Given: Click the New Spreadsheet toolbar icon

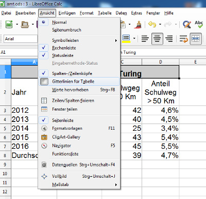Looking at the screenshot, I should (x=9, y=24).
